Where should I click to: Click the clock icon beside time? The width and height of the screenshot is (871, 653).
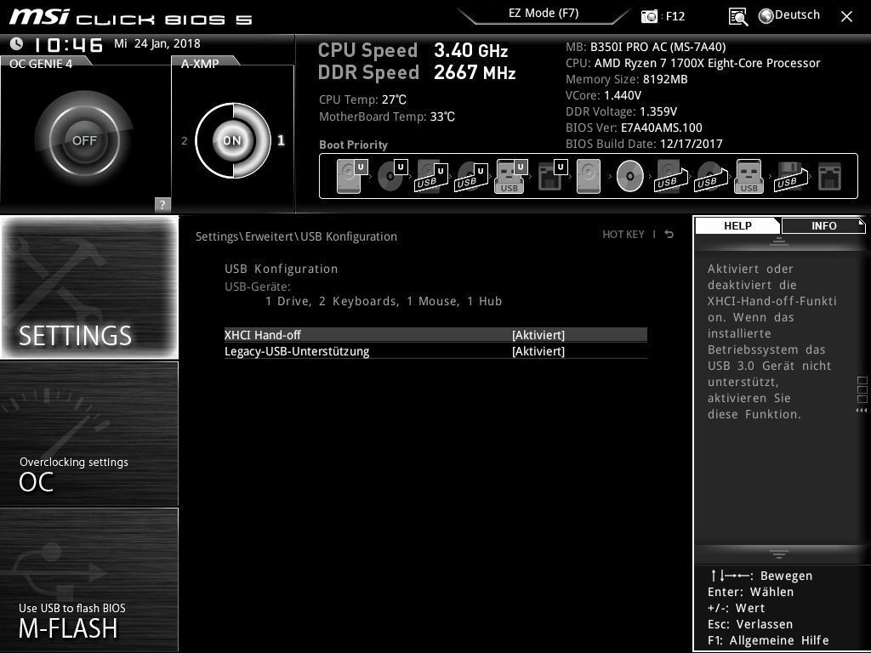tap(17, 43)
